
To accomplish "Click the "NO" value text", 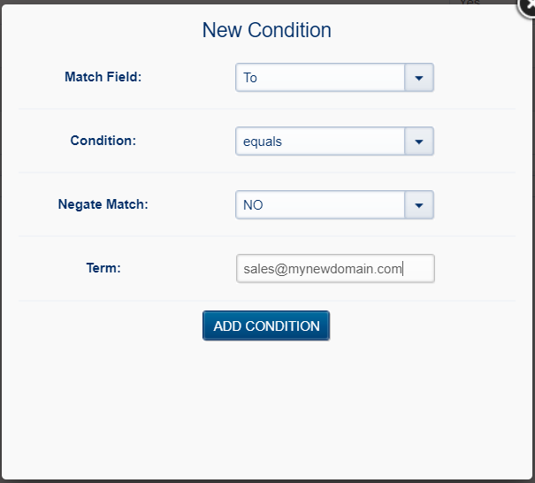I will tap(254, 205).
